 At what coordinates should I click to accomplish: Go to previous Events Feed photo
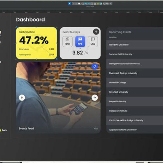[x=22, y=98]
